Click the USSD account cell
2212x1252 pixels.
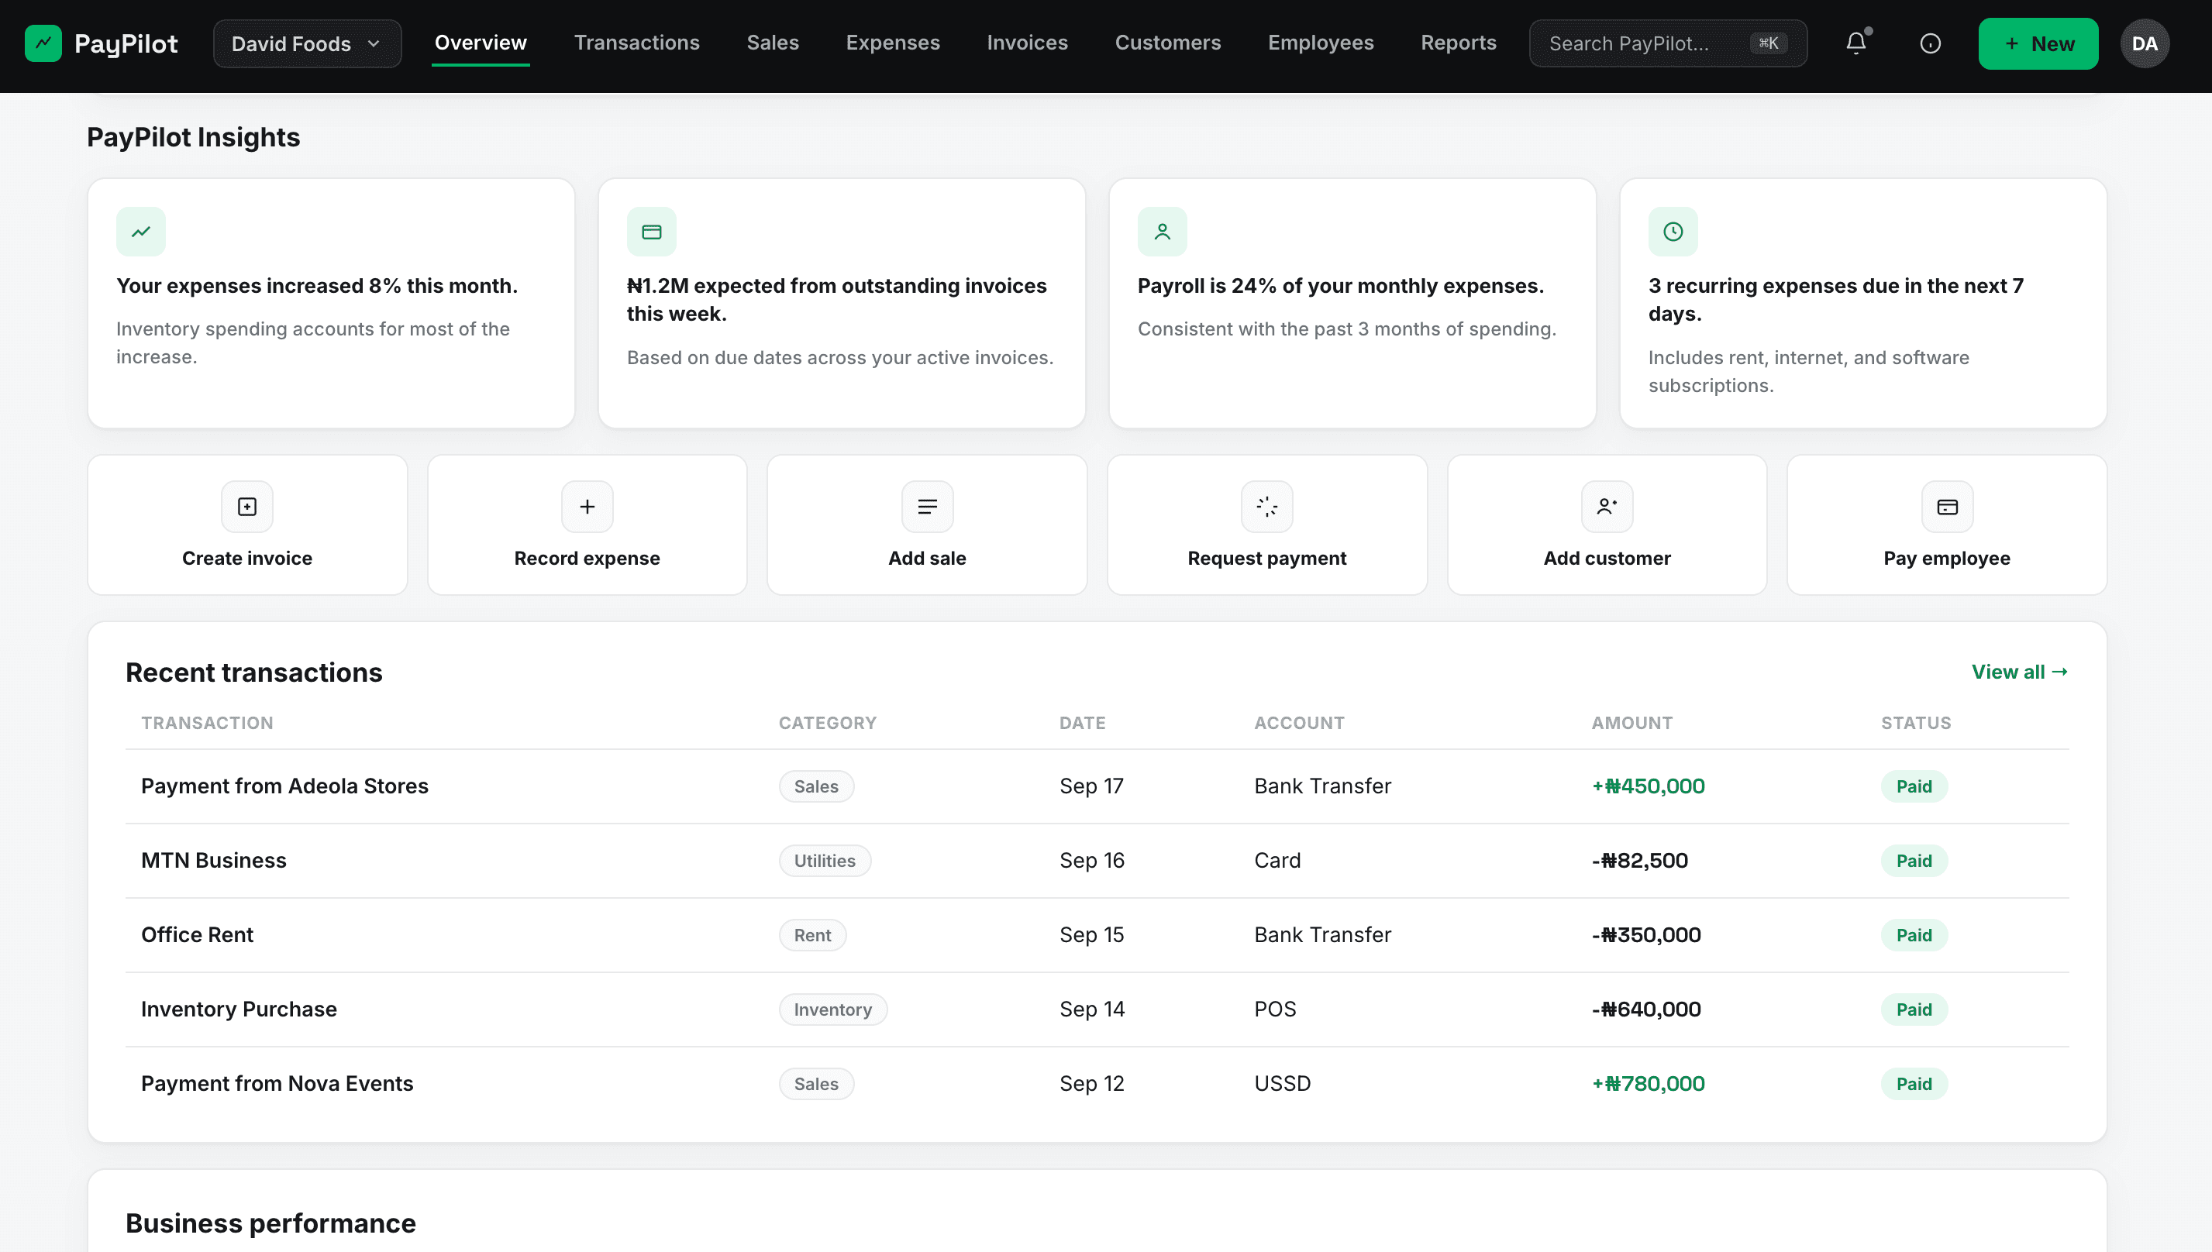(x=1281, y=1083)
